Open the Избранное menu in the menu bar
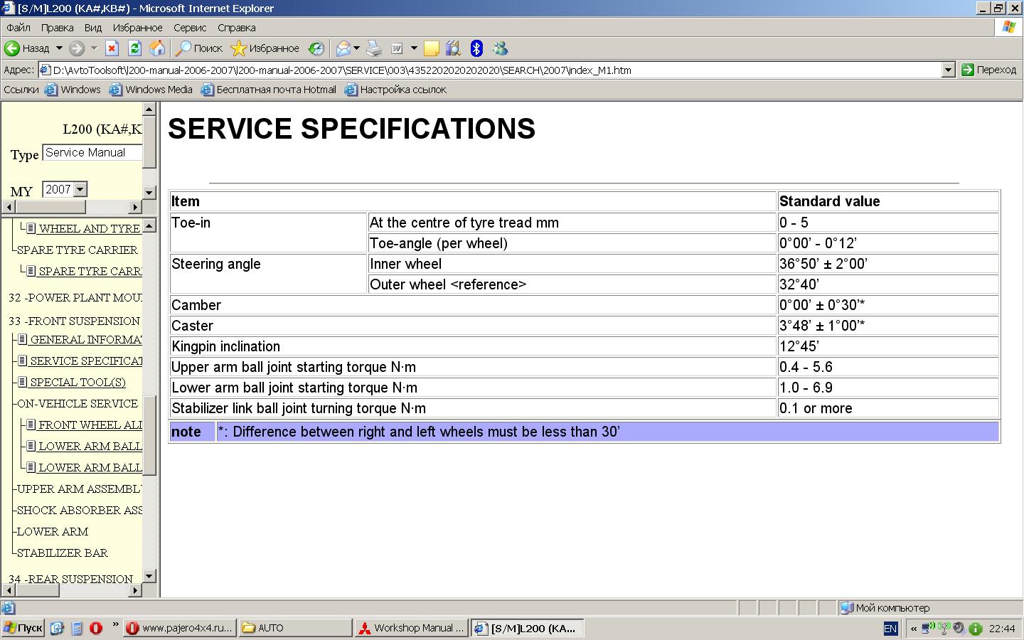This screenshot has height=640, width=1024. 137,28
